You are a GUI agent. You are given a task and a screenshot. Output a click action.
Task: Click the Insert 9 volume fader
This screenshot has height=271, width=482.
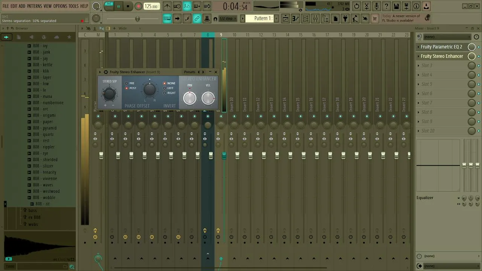[224, 155]
